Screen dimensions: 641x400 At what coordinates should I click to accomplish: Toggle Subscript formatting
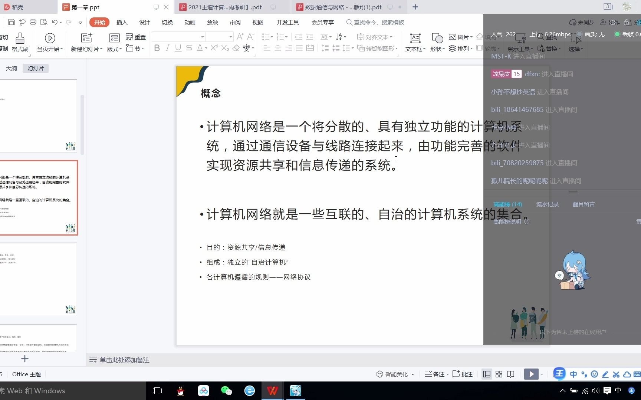pos(225,48)
